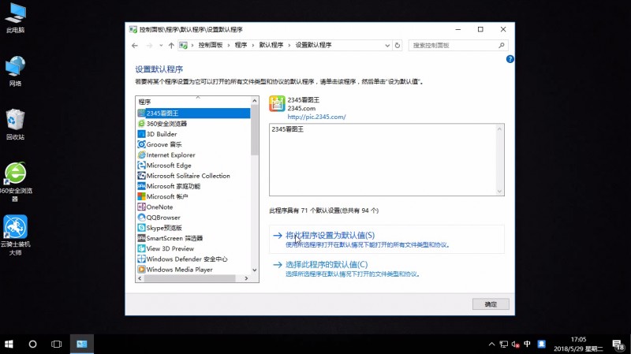Select 2345看图王 in the program list
This screenshot has height=354, width=631.
pyautogui.click(x=193, y=114)
